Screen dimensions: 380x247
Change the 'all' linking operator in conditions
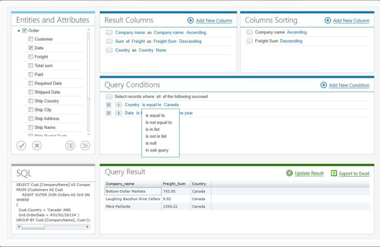(158, 97)
